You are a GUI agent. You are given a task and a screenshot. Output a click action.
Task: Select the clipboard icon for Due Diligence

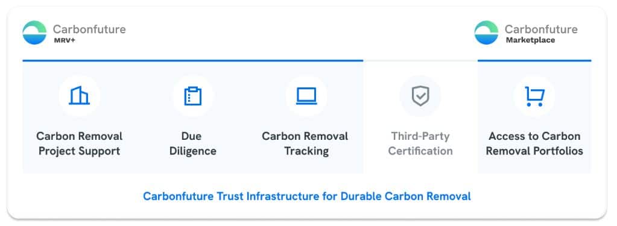[193, 96]
